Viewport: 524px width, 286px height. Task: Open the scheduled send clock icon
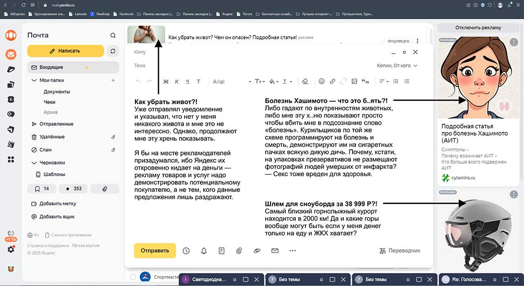186,250
